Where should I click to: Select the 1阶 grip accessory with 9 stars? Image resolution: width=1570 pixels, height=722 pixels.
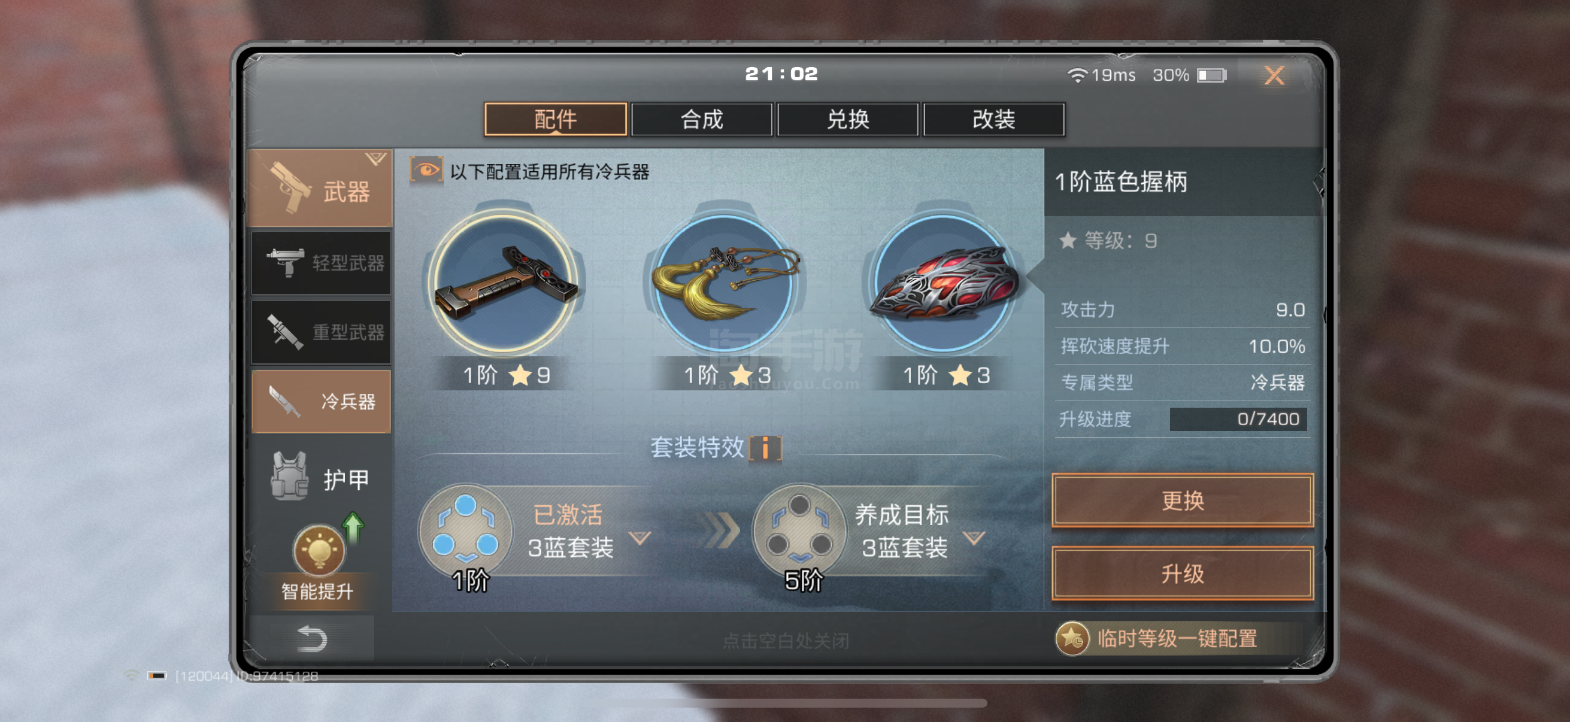505,283
